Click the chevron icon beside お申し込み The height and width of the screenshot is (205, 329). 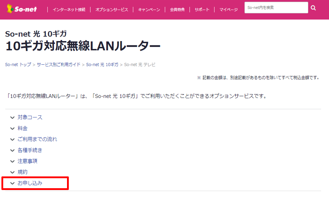point(12,183)
